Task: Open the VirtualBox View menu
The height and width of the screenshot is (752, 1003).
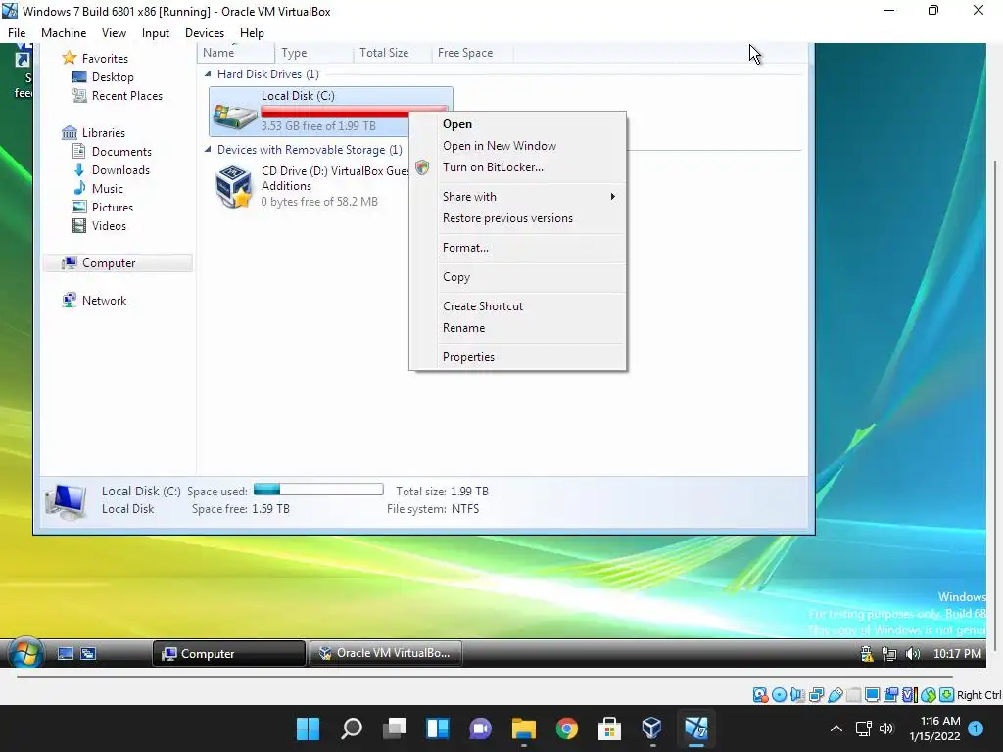Action: point(114,33)
